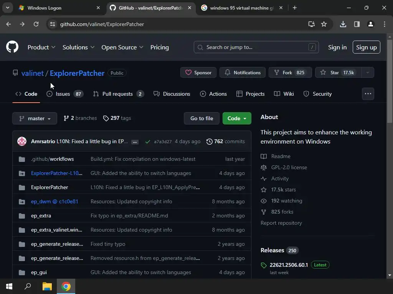This screenshot has height=294, width=393.
Task: Click the Search or jump to field
Action: (256, 47)
